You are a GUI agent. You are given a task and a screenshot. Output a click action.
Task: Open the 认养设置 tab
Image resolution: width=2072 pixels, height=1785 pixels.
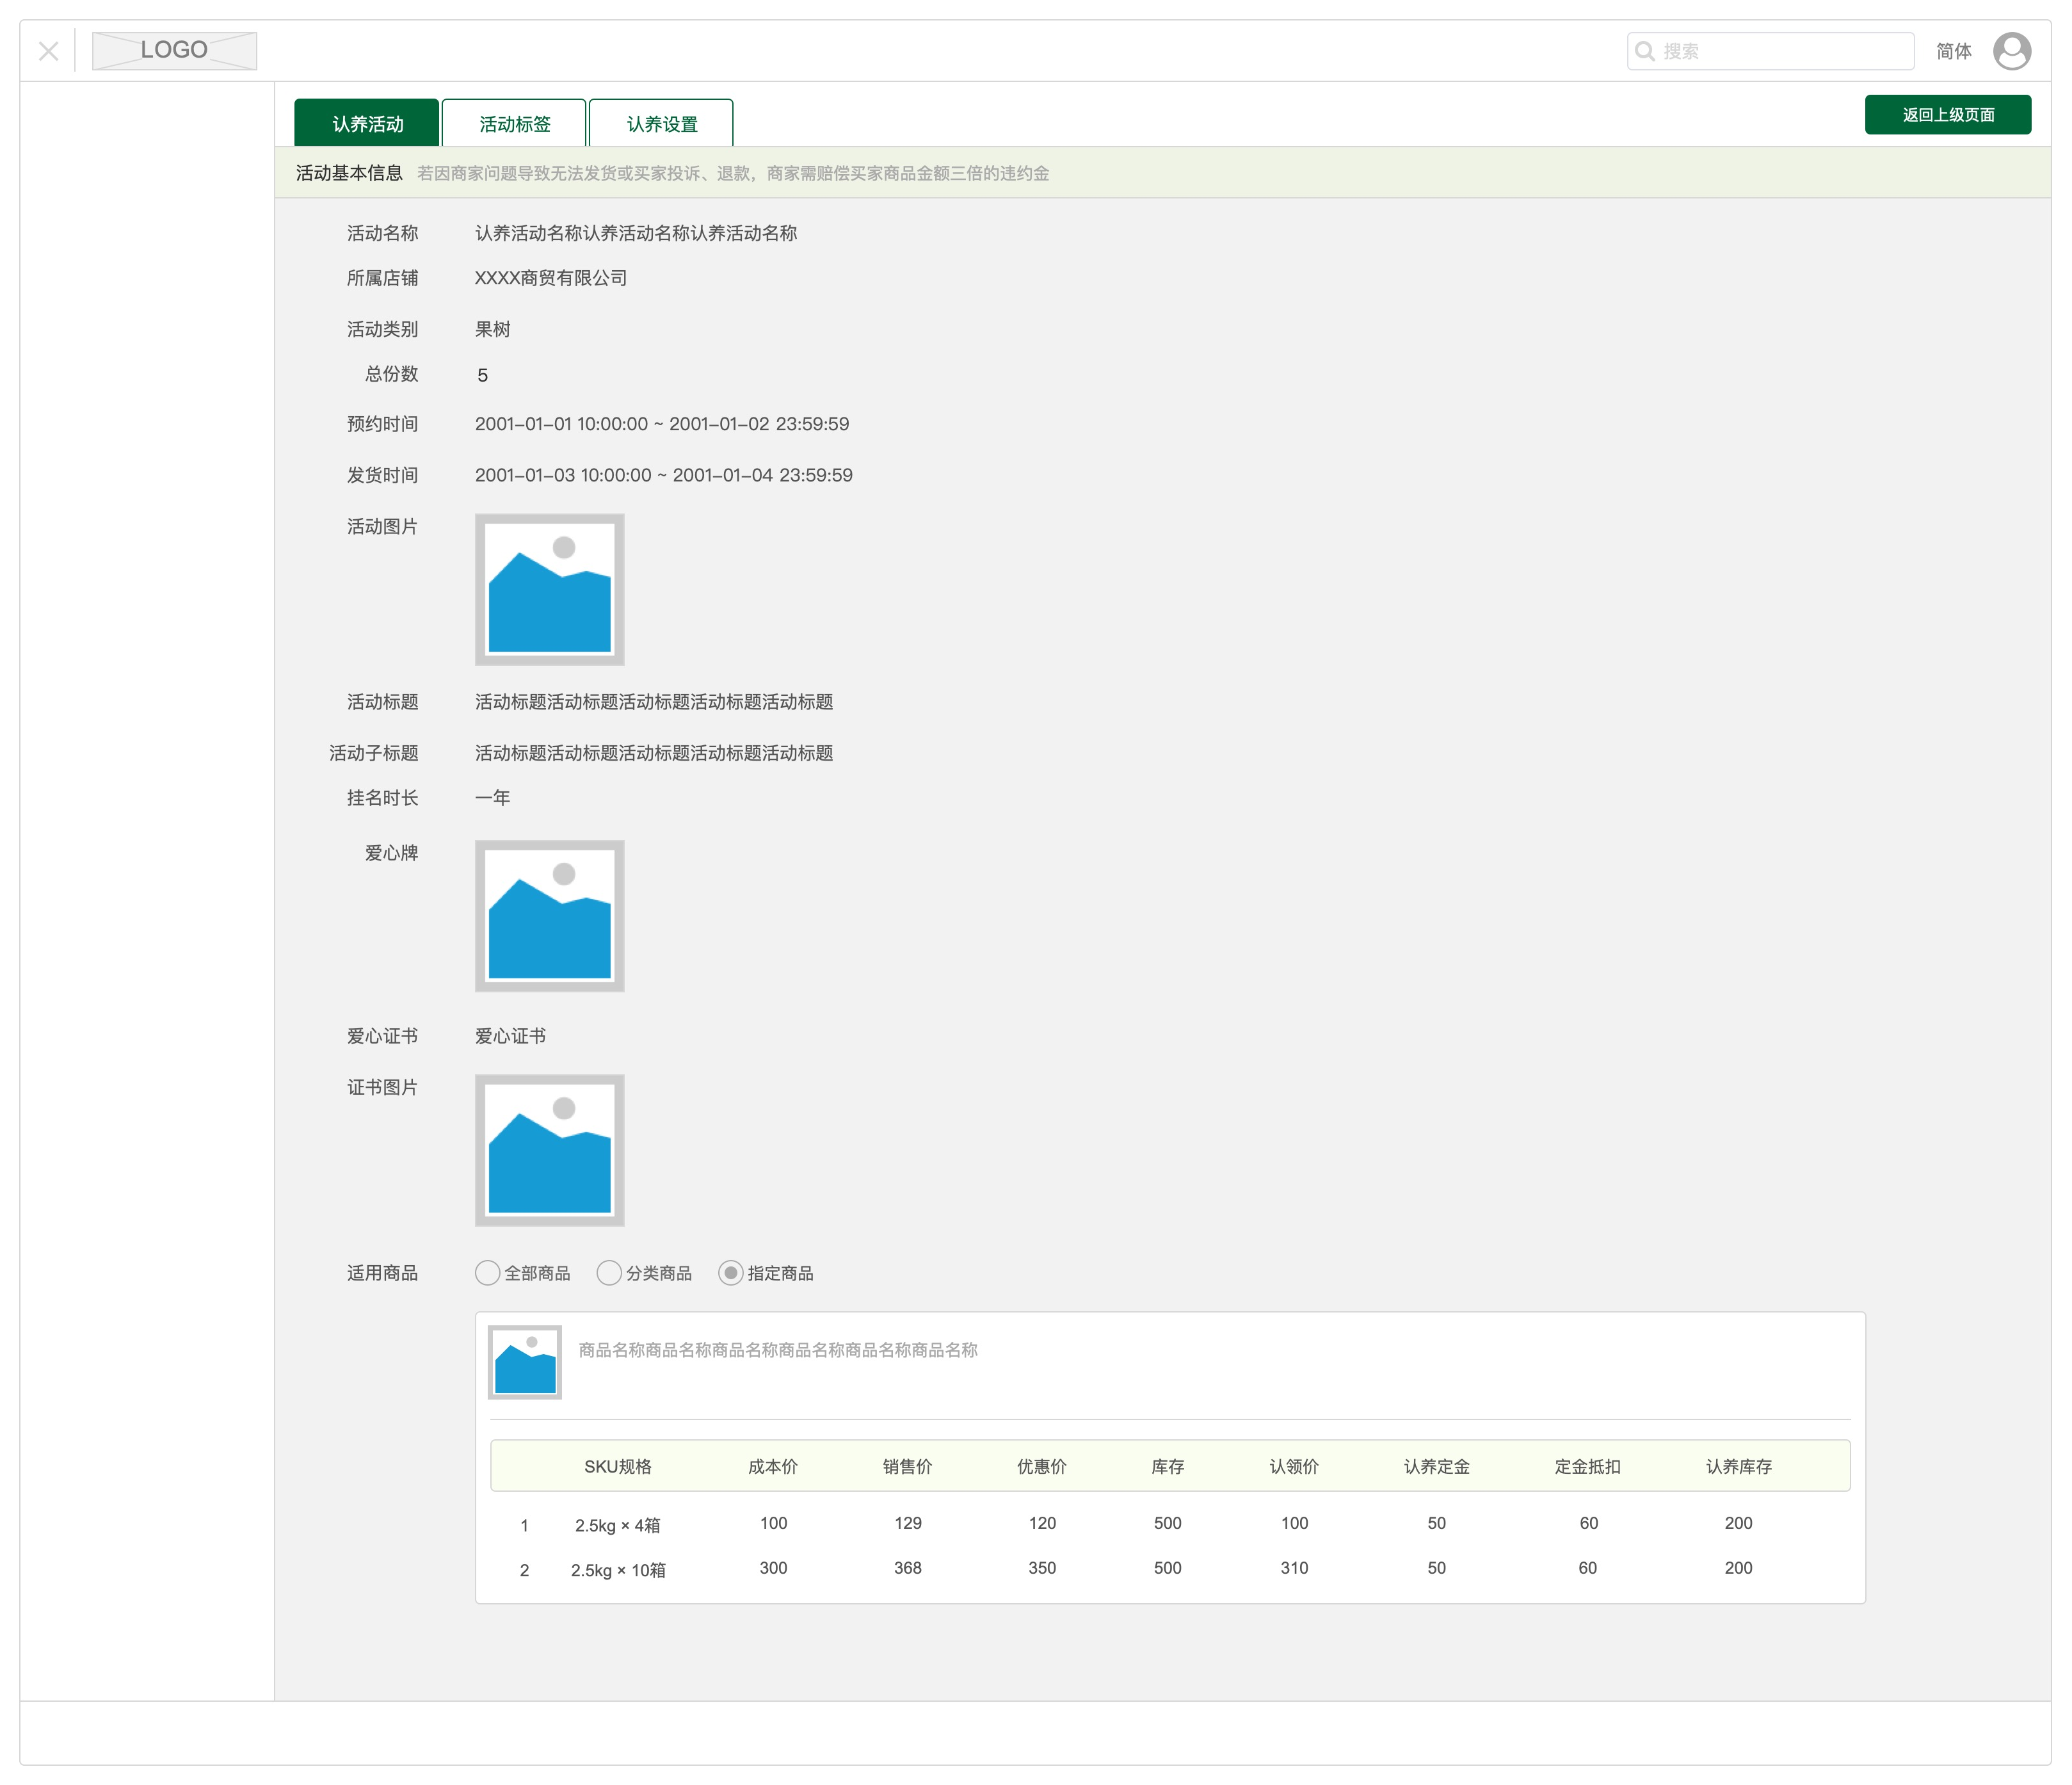(661, 123)
